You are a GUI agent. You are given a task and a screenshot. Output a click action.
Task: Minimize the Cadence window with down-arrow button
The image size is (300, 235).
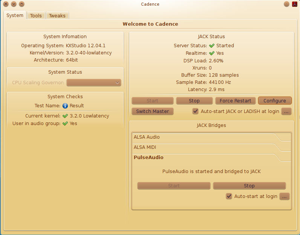[x=14, y=4]
